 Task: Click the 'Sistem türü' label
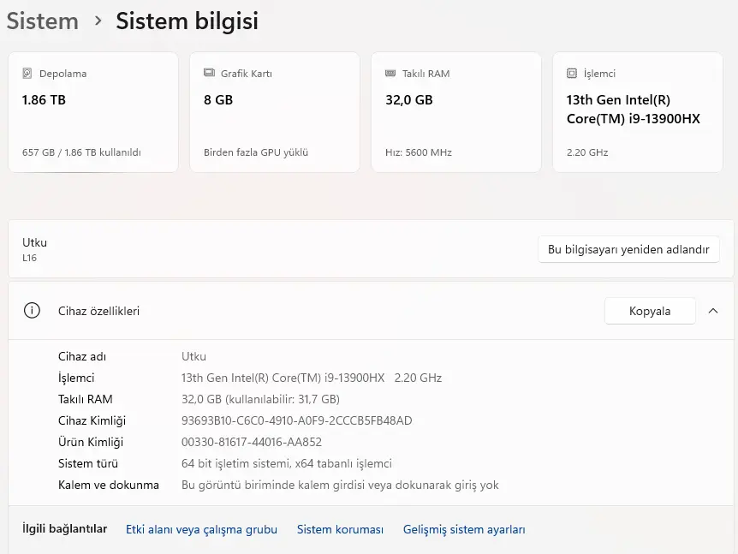88,463
